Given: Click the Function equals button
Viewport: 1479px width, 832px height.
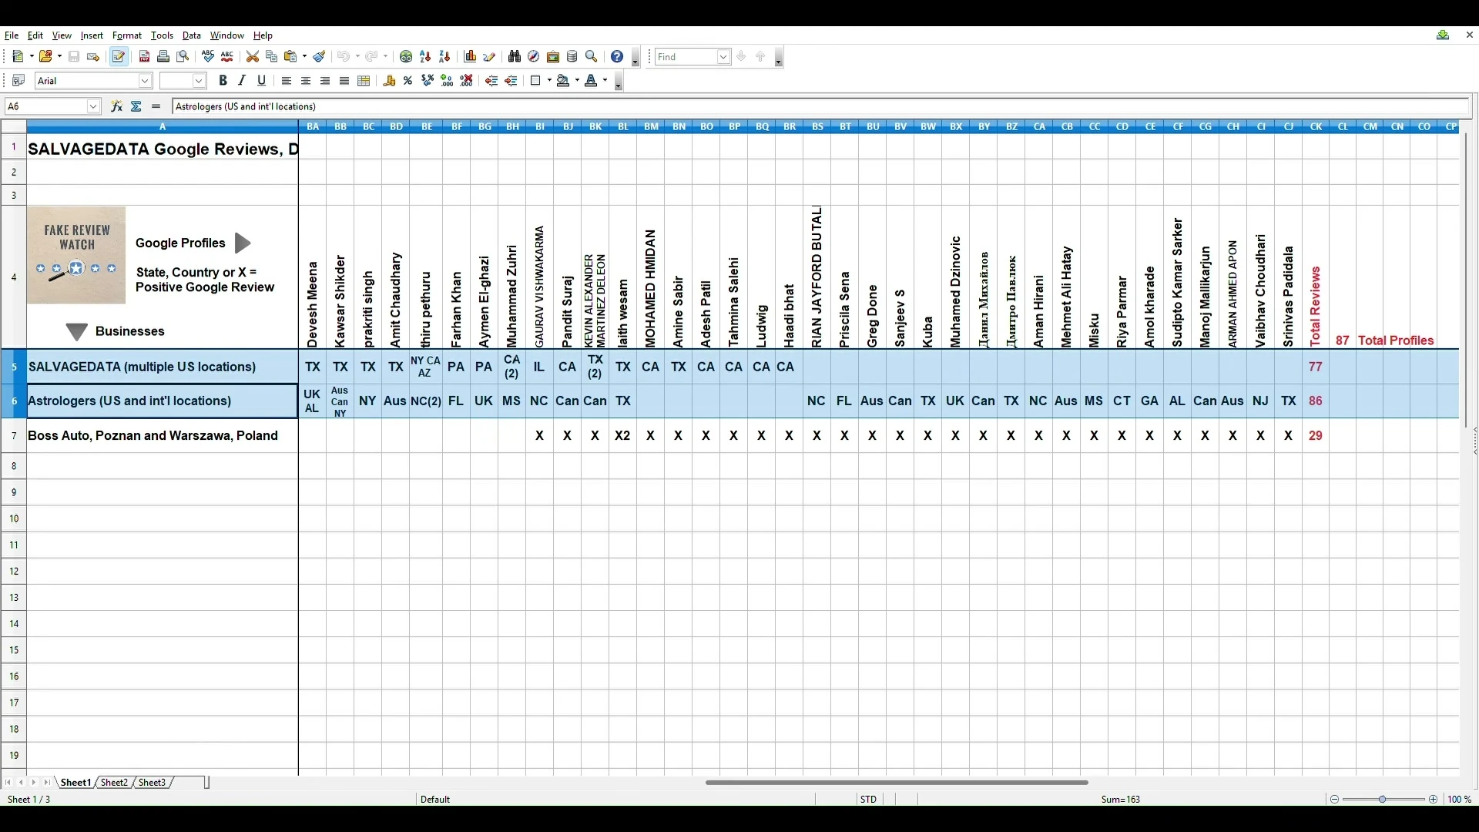Looking at the screenshot, I should tap(156, 107).
